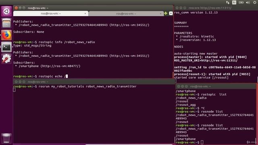This screenshot has height=145, width=258.
Task: Close the second terminal tab
Action: tap(160, 14)
